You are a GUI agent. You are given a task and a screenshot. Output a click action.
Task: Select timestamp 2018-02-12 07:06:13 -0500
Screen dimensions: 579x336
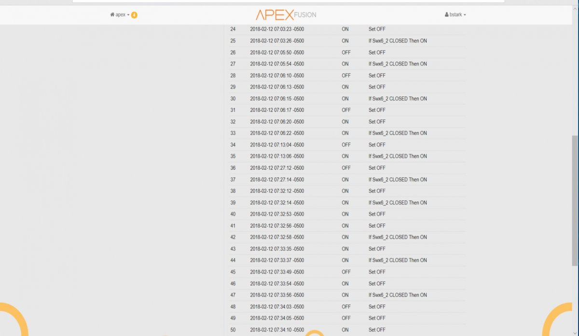[x=277, y=87]
